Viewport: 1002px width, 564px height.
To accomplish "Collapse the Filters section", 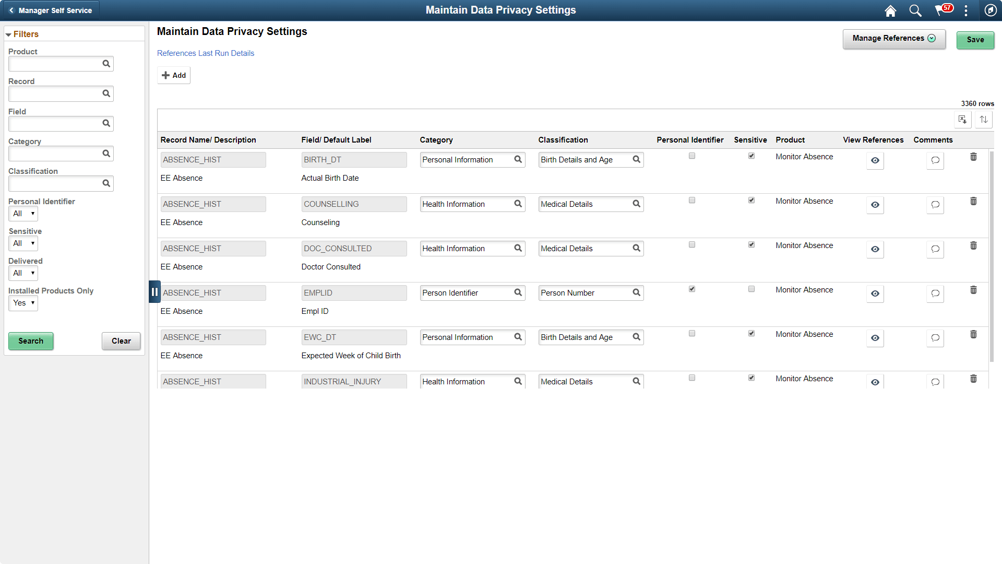I will 8,34.
